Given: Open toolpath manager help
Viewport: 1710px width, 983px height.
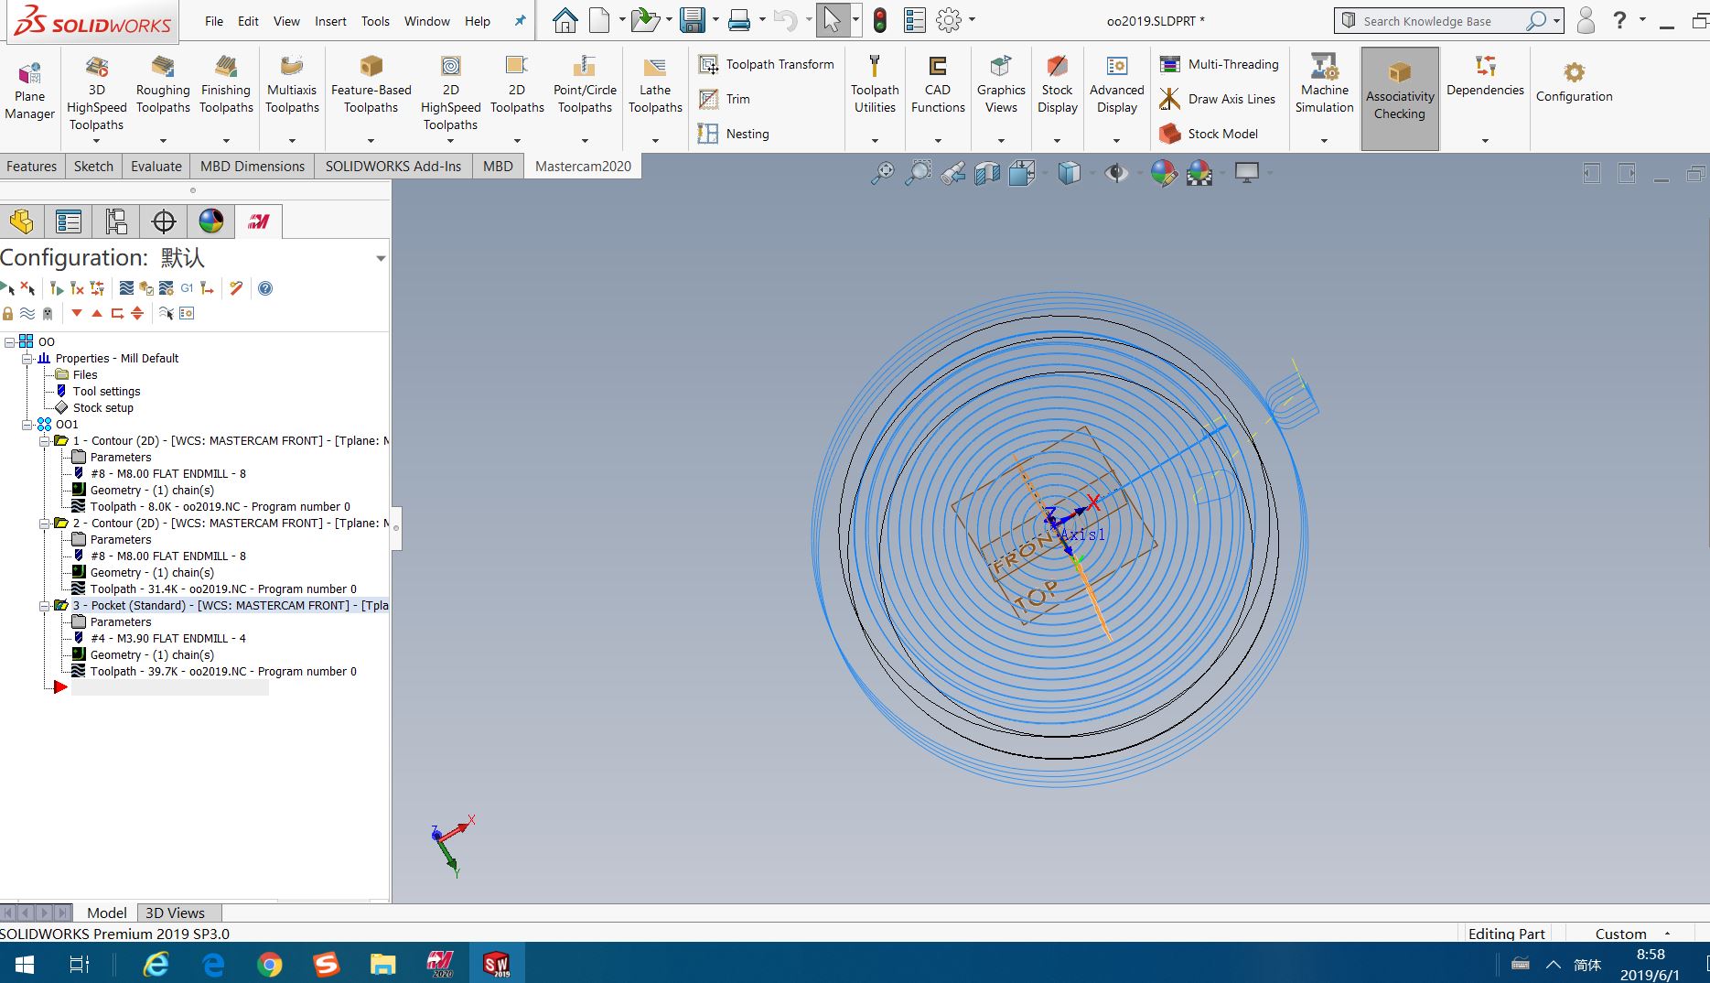Looking at the screenshot, I should click(x=265, y=288).
